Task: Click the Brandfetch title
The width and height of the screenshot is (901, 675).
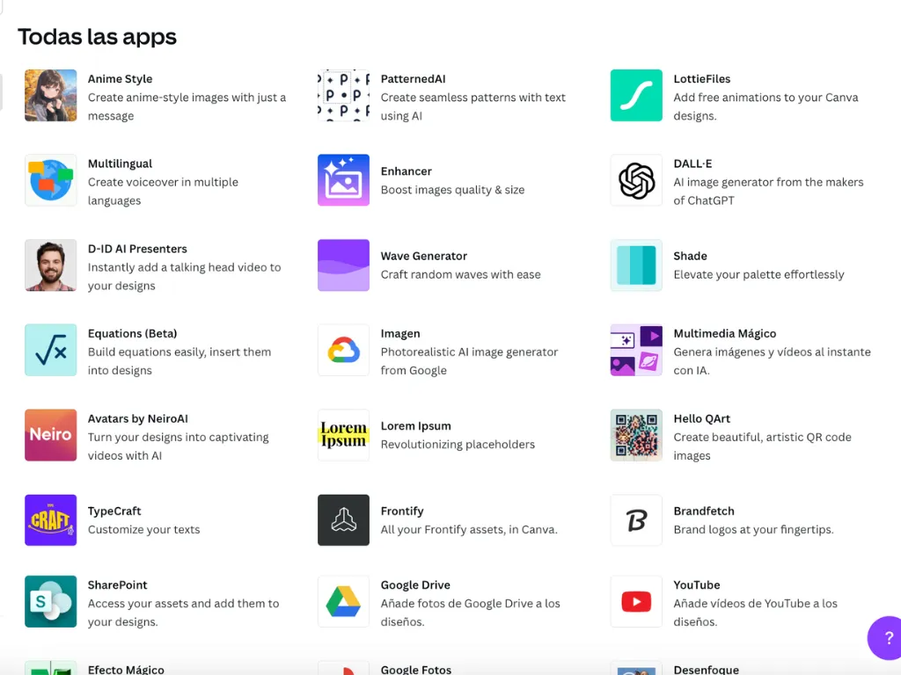Action: [704, 511]
